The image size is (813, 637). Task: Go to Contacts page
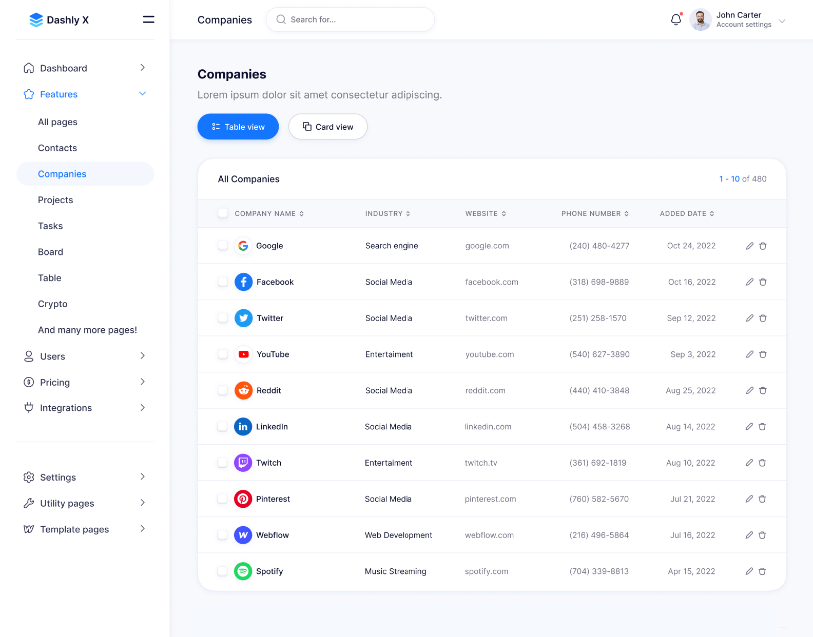point(57,148)
